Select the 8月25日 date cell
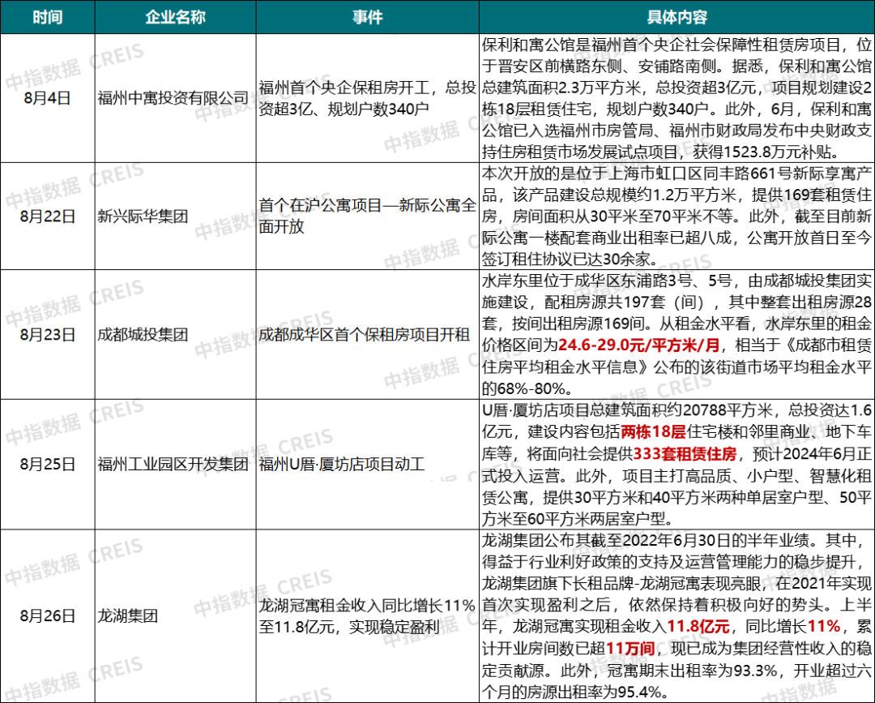The width and height of the screenshot is (875, 703). [48, 464]
